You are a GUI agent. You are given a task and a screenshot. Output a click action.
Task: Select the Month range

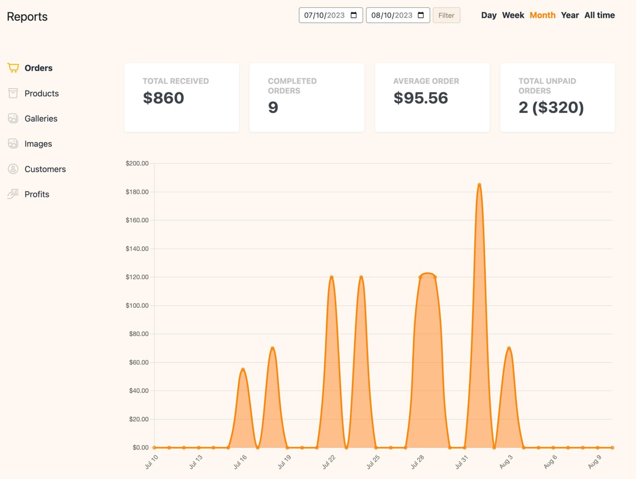(543, 15)
